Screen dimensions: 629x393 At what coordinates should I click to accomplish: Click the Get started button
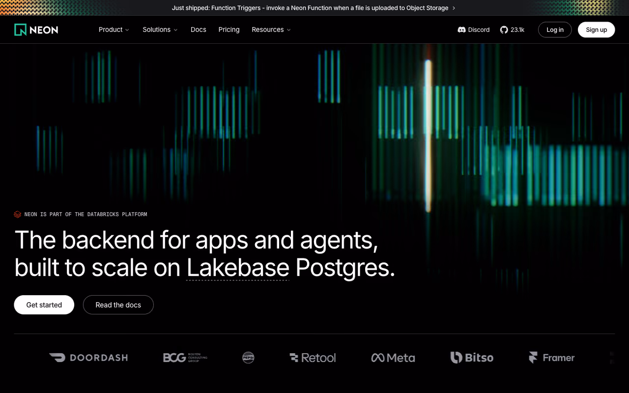tap(44, 305)
